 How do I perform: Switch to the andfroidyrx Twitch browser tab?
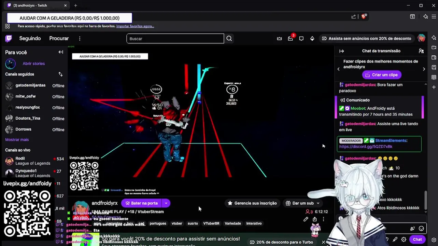(x=36, y=5)
